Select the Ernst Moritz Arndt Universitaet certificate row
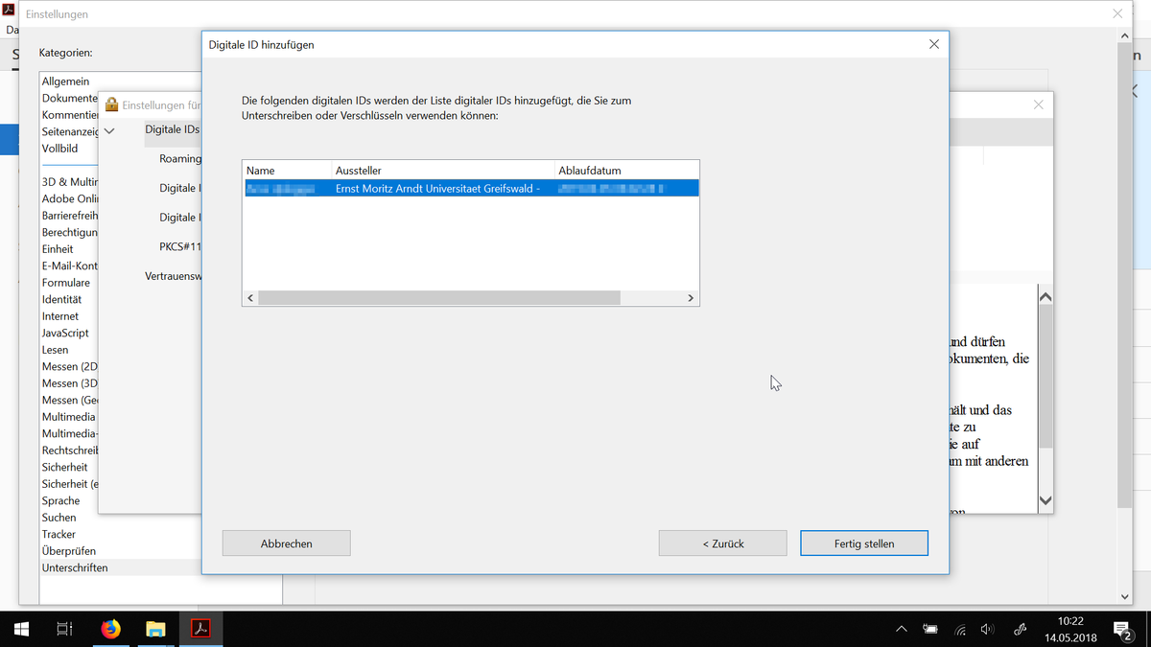This screenshot has width=1151, height=647. pyautogui.click(x=437, y=189)
